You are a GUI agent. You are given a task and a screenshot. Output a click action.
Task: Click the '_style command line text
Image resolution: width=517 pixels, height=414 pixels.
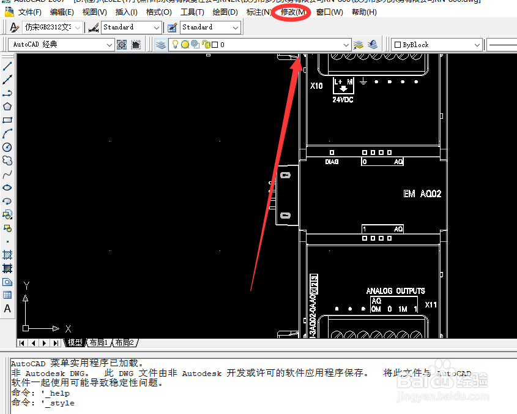58,403
